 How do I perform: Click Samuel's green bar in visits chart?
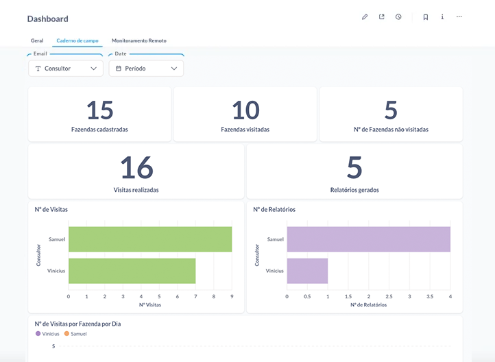(x=150, y=239)
